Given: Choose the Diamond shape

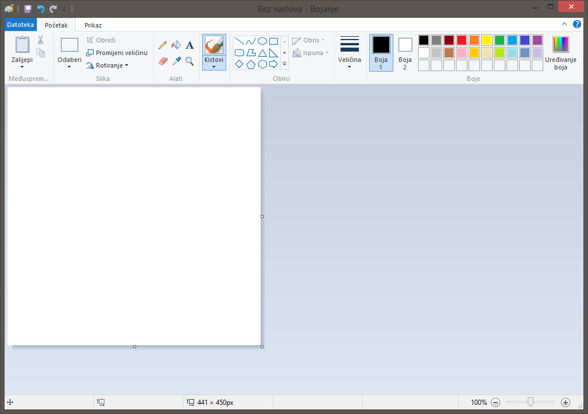Looking at the screenshot, I should 239,64.
